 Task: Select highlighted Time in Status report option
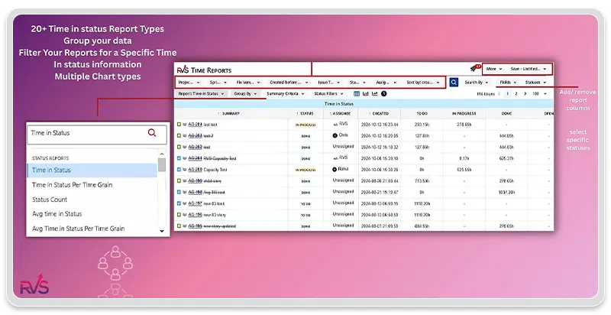tap(92, 170)
